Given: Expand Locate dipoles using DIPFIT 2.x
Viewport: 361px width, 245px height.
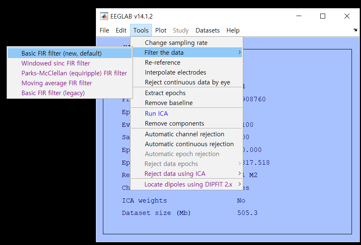Looking at the screenshot, I should click(x=186, y=184).
